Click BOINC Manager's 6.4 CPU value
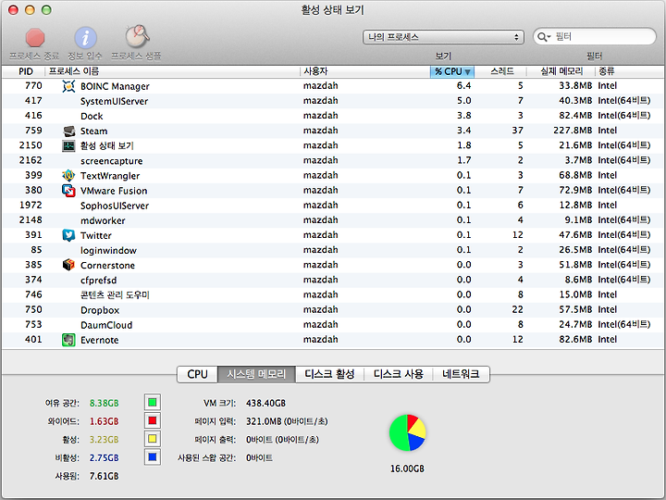Image resolution: width=666 pixels, height=500 pixels. pos(463,86)
